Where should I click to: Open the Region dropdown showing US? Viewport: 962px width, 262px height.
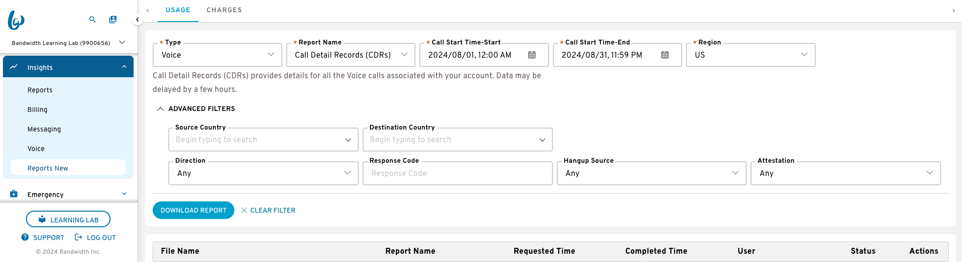[x=751, y=55]
